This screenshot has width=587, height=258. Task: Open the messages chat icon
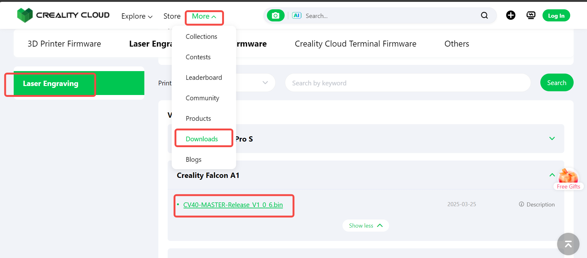click(x=531, y=15)
